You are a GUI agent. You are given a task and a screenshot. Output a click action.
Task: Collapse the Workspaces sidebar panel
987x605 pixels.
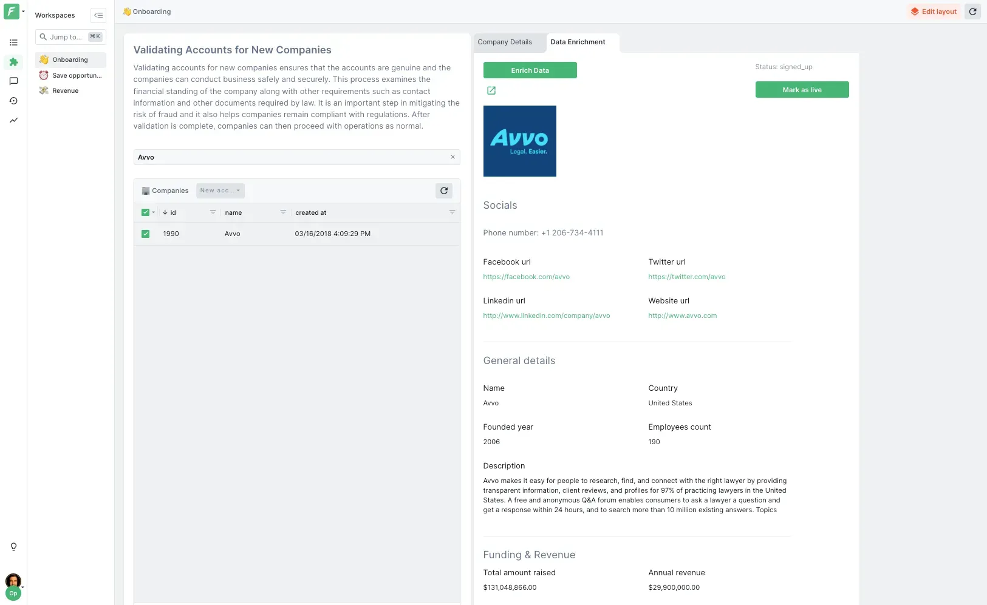(98, 15)
